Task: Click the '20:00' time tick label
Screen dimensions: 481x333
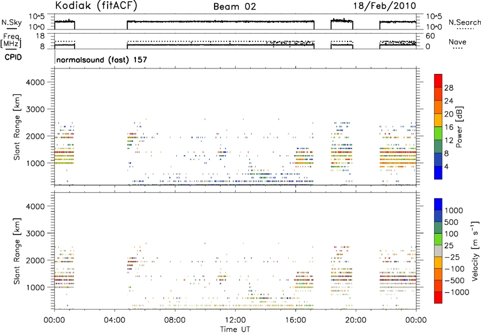Action: click(356, 320)
